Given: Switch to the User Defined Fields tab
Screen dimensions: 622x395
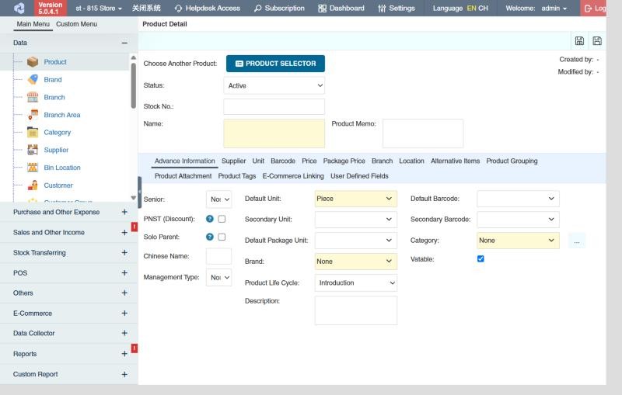Looking at the screenshot, I should [359, 175].
